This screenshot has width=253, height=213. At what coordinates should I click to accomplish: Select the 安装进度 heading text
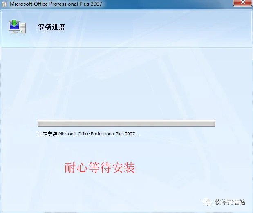[x=51, y=27]
